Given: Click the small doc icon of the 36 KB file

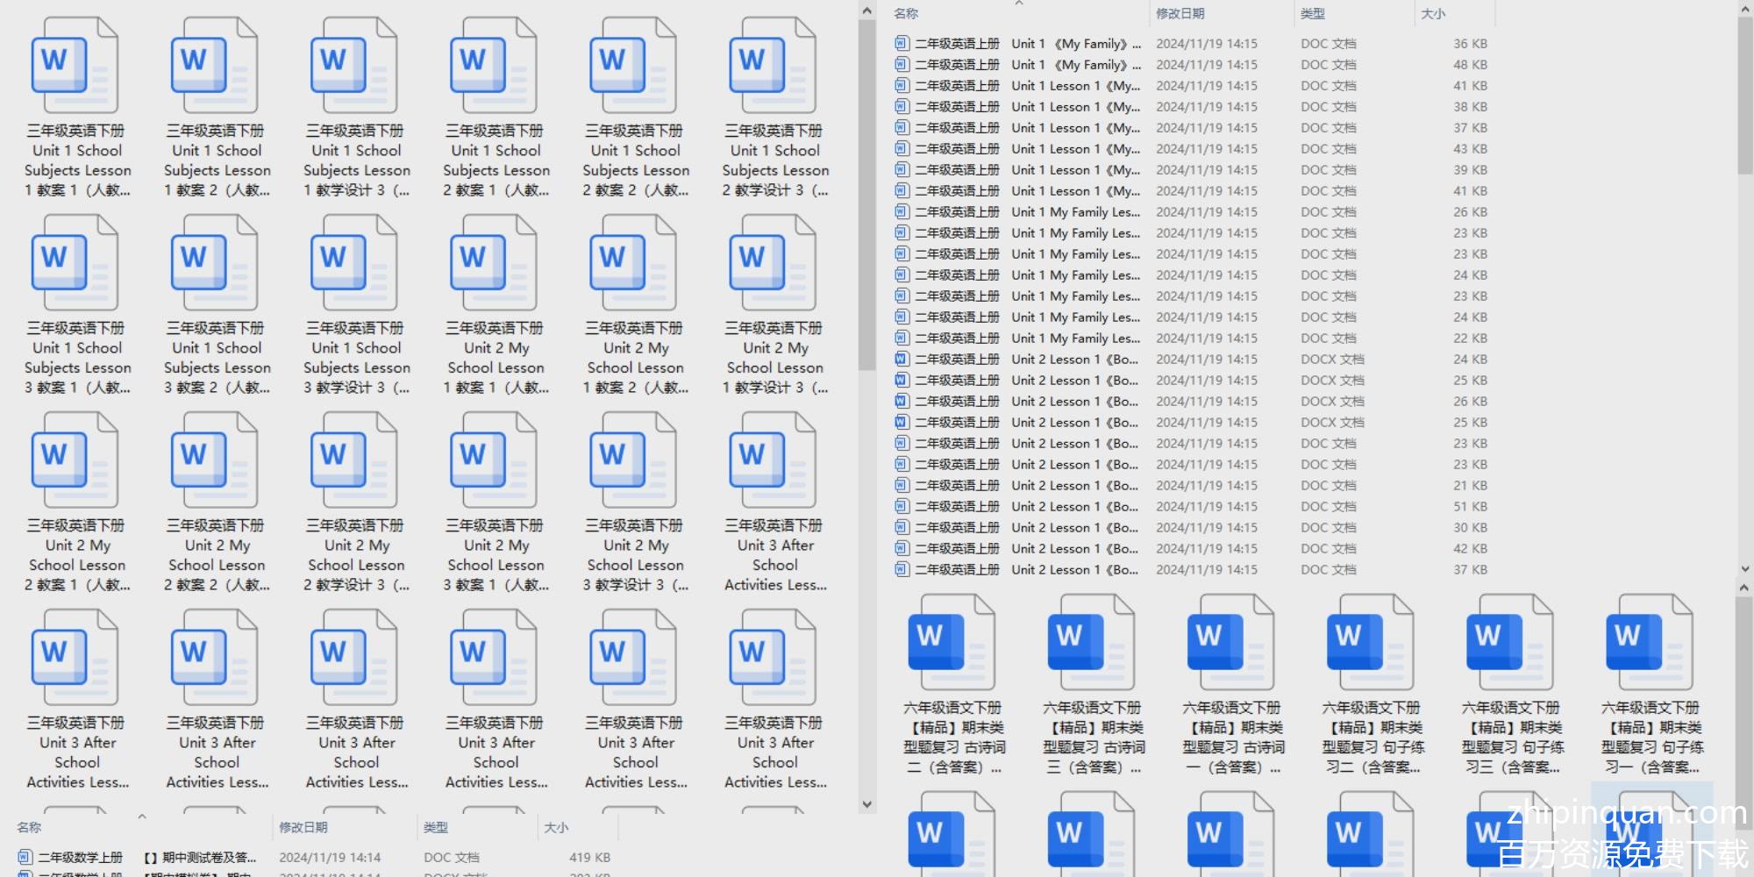Looking at the screenshot, I should 902,44.
